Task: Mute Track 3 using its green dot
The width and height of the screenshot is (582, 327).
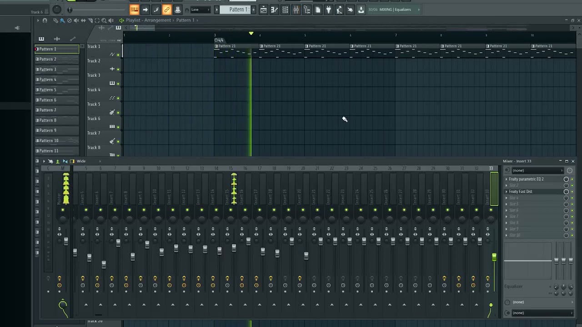Action: click(118, 84)
